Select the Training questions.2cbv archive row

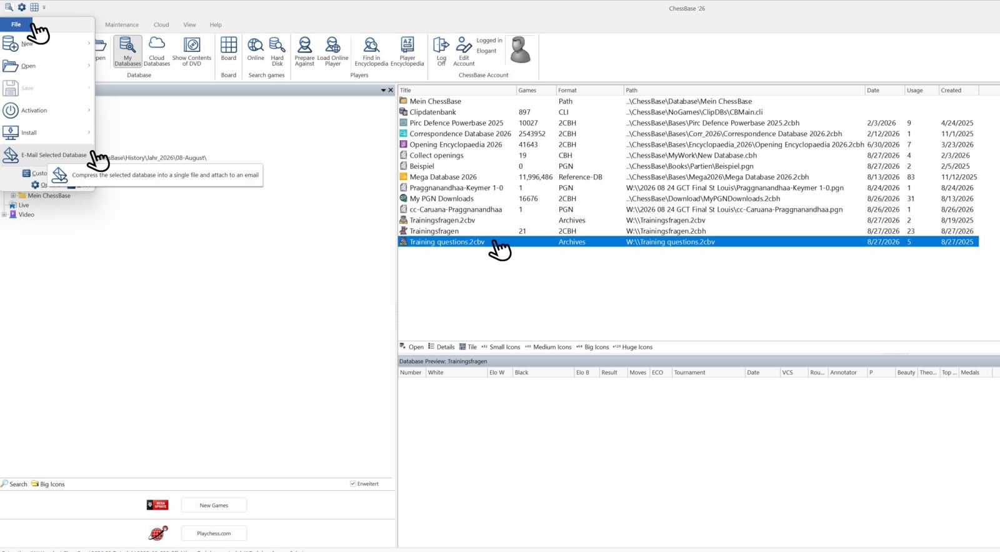(688, 242)
